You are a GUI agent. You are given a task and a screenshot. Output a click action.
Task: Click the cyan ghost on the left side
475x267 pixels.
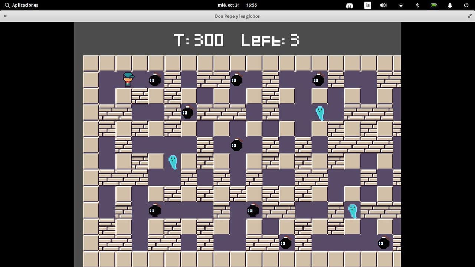click(173, 162)
